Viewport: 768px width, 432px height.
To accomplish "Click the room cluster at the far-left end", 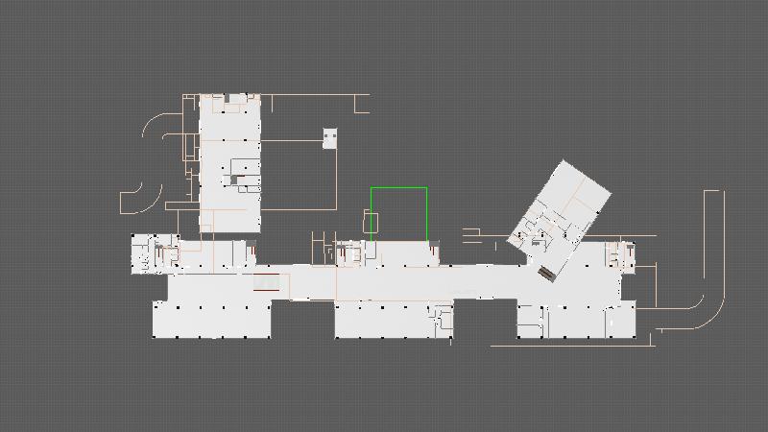I will pos(154,253).
